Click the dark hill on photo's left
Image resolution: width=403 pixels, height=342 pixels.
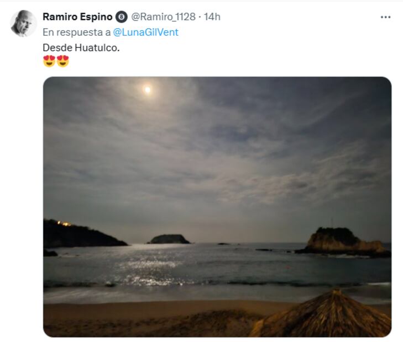(77, 236)
